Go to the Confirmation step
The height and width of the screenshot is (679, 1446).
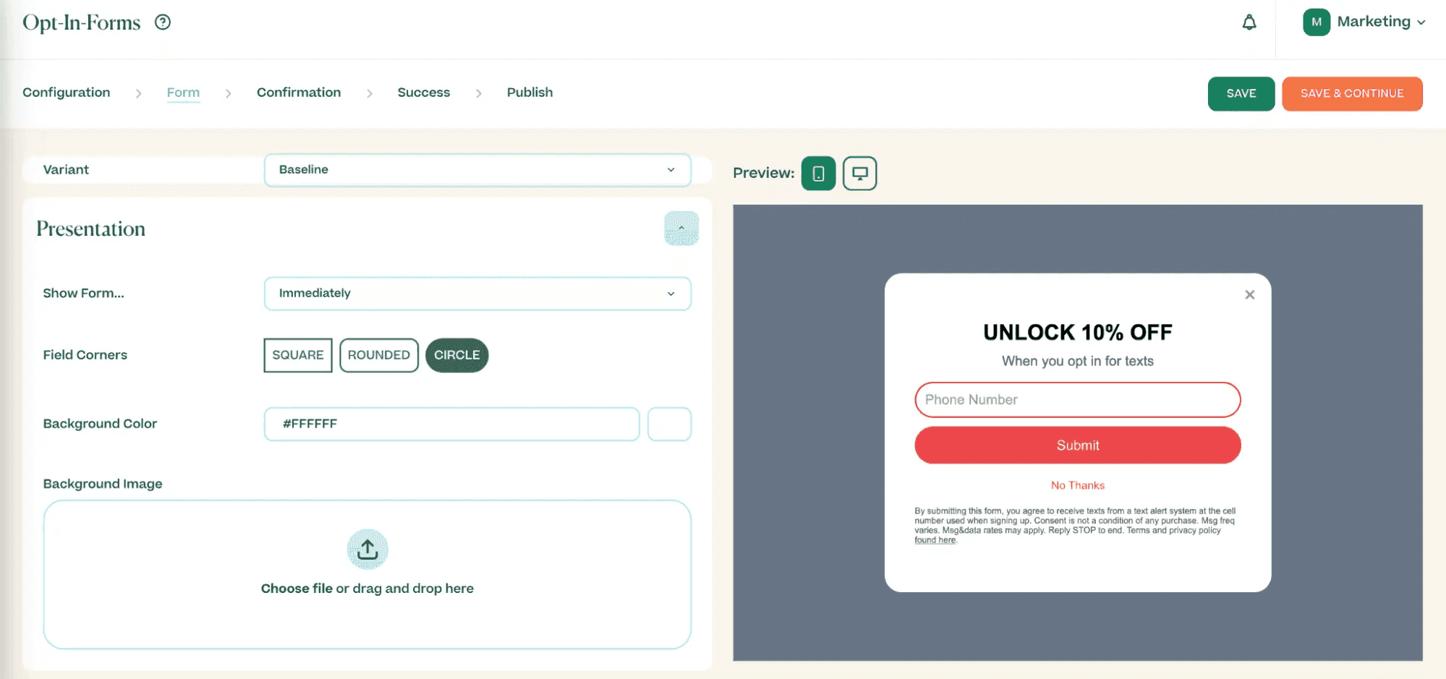click(298, 92)
